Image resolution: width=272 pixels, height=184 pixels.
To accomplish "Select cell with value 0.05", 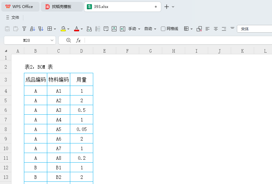I will [x=81, y=129].
